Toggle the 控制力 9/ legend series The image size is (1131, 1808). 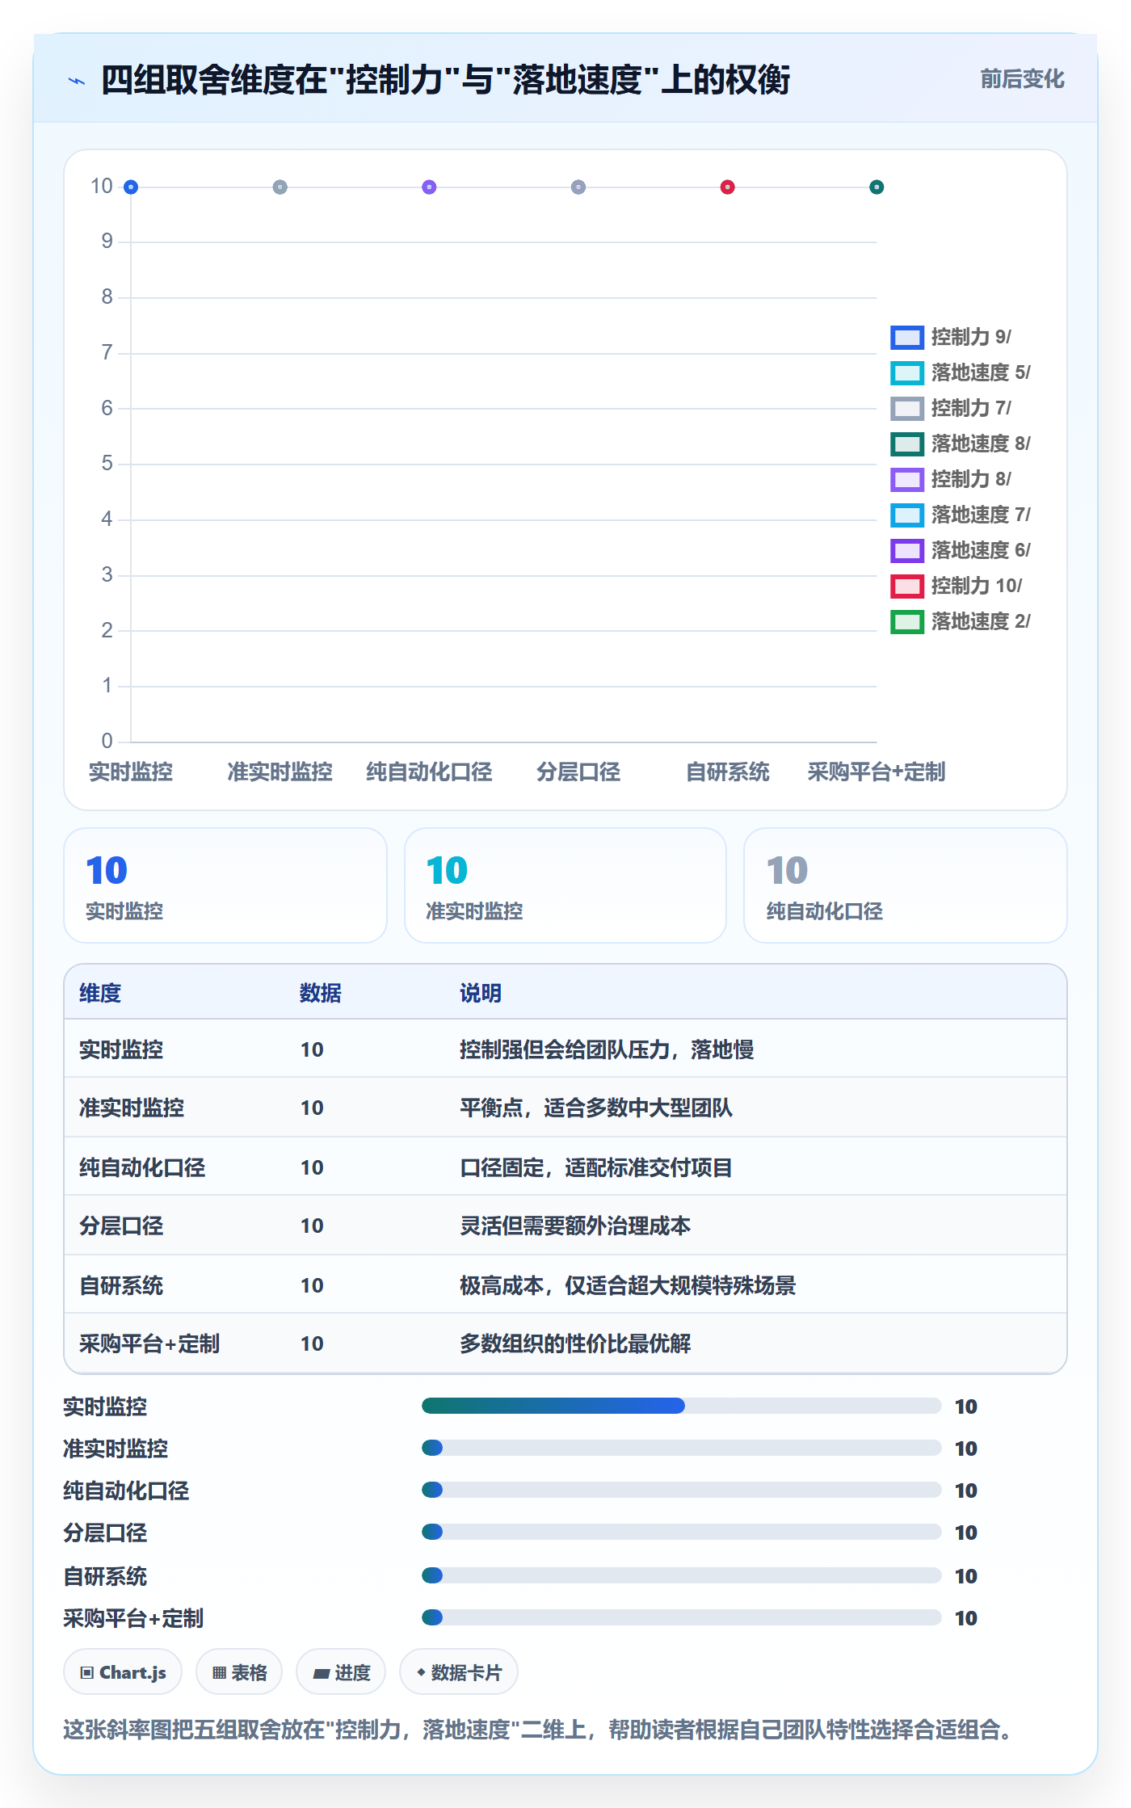pos(951,337)
